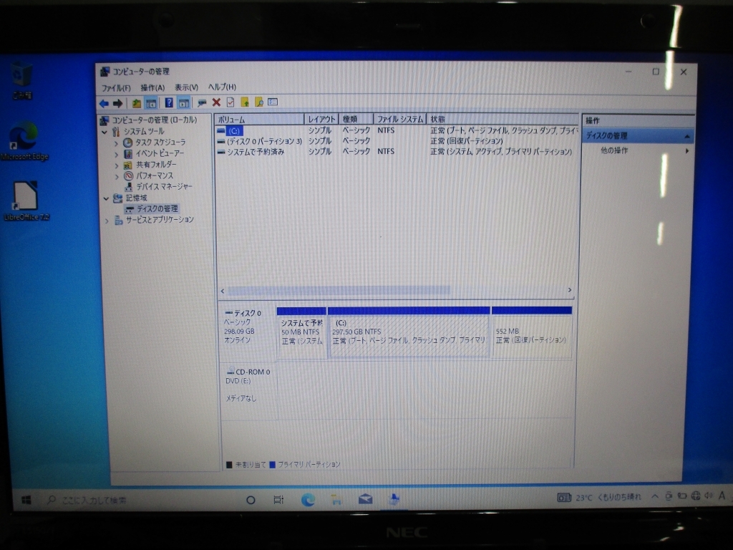The image size is (733, 550).
Task: Open Microsoft Edge from the taskbar
Action: 308,500
